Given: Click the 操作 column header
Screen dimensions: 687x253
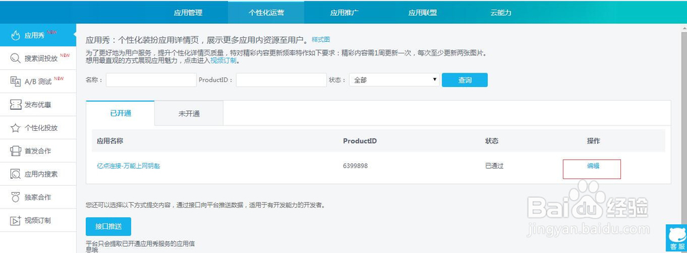Looking at the screenshot, I should coord(594,141).
